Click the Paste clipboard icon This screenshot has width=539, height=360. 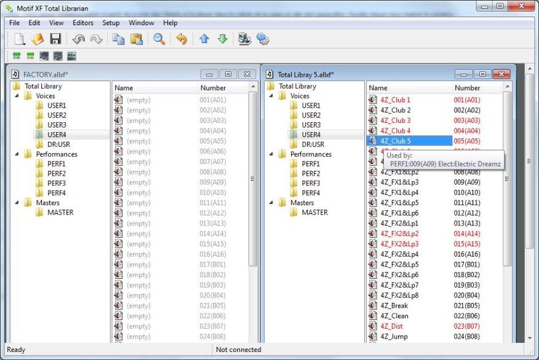pyautogui.click(x=137, y=39)
